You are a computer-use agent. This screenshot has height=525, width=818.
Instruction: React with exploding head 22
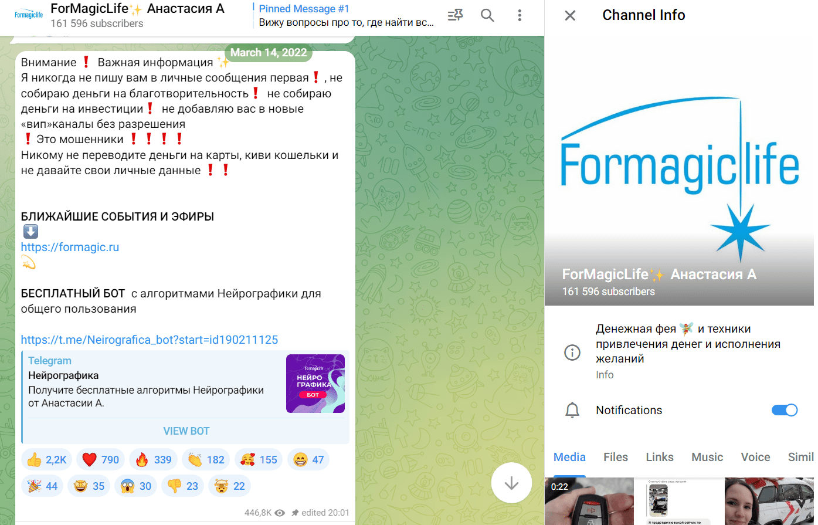230,486
